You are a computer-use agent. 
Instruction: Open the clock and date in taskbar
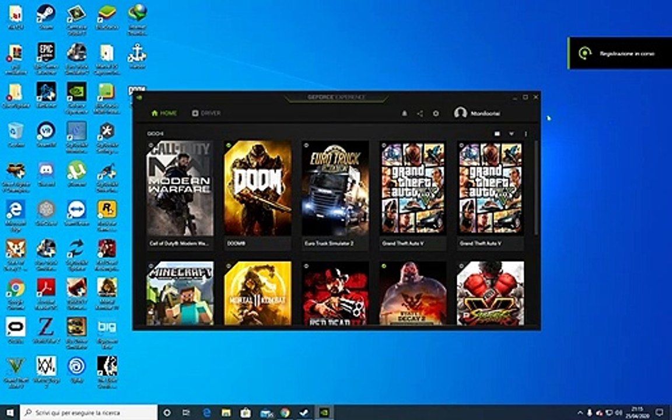coord(637,413)
